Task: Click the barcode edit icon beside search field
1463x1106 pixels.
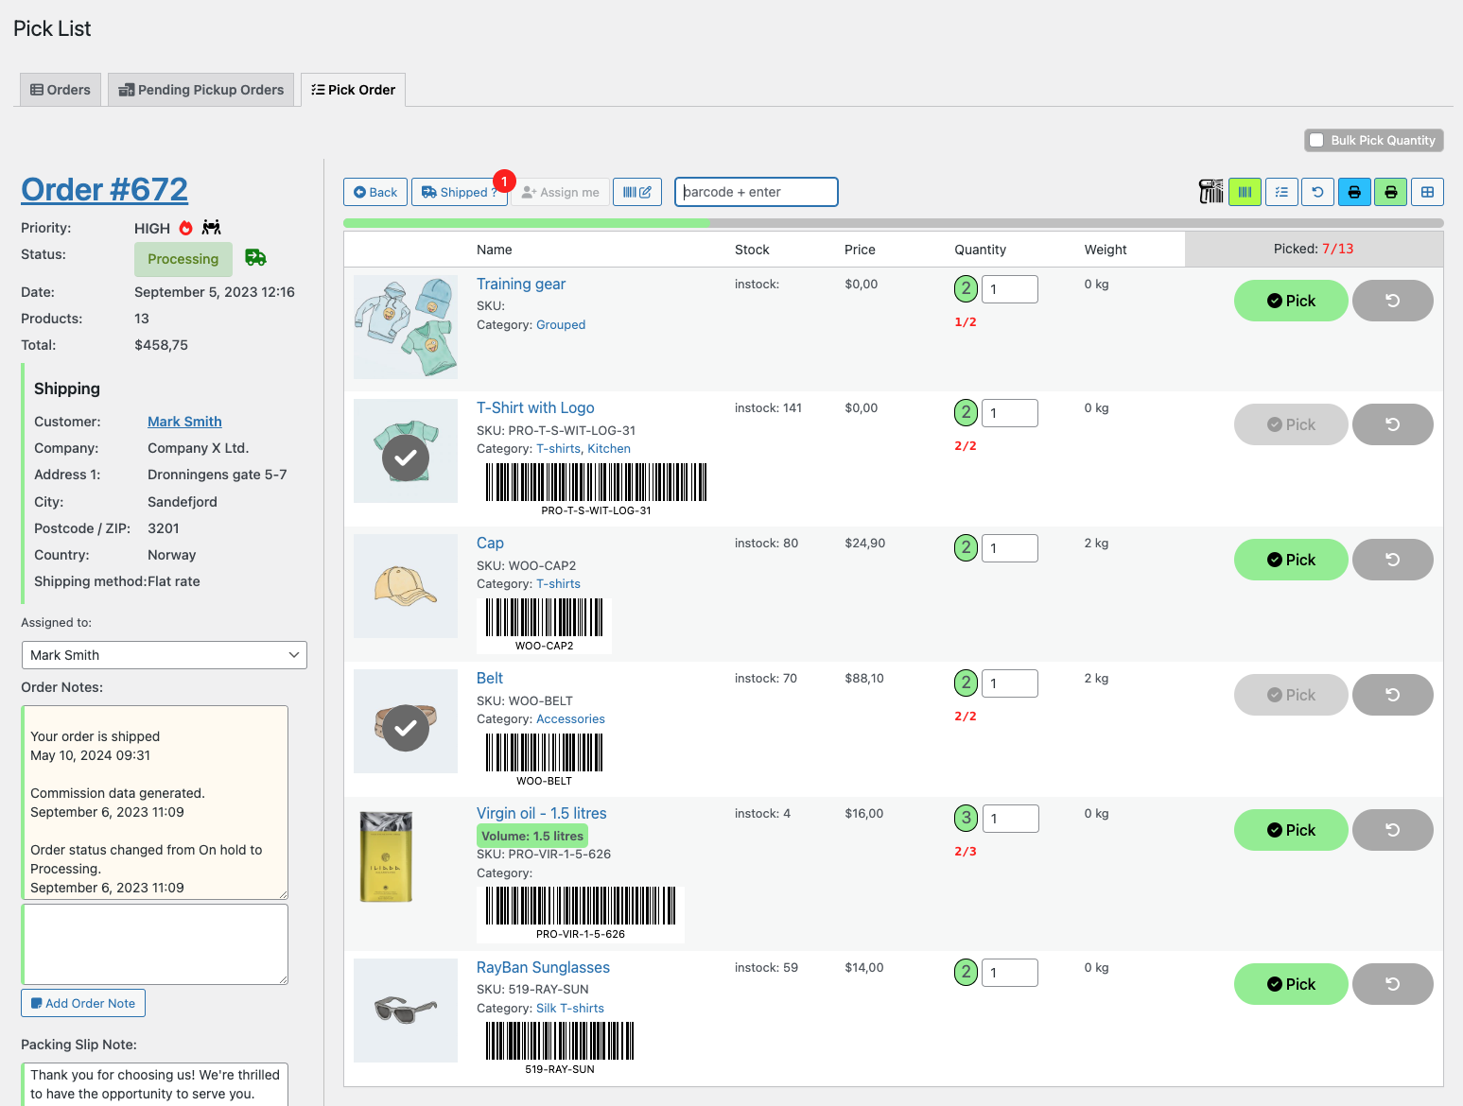Action: click(637, 191)
